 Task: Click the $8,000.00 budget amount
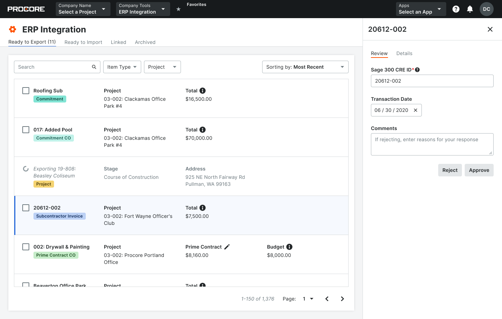coord(279,255)
